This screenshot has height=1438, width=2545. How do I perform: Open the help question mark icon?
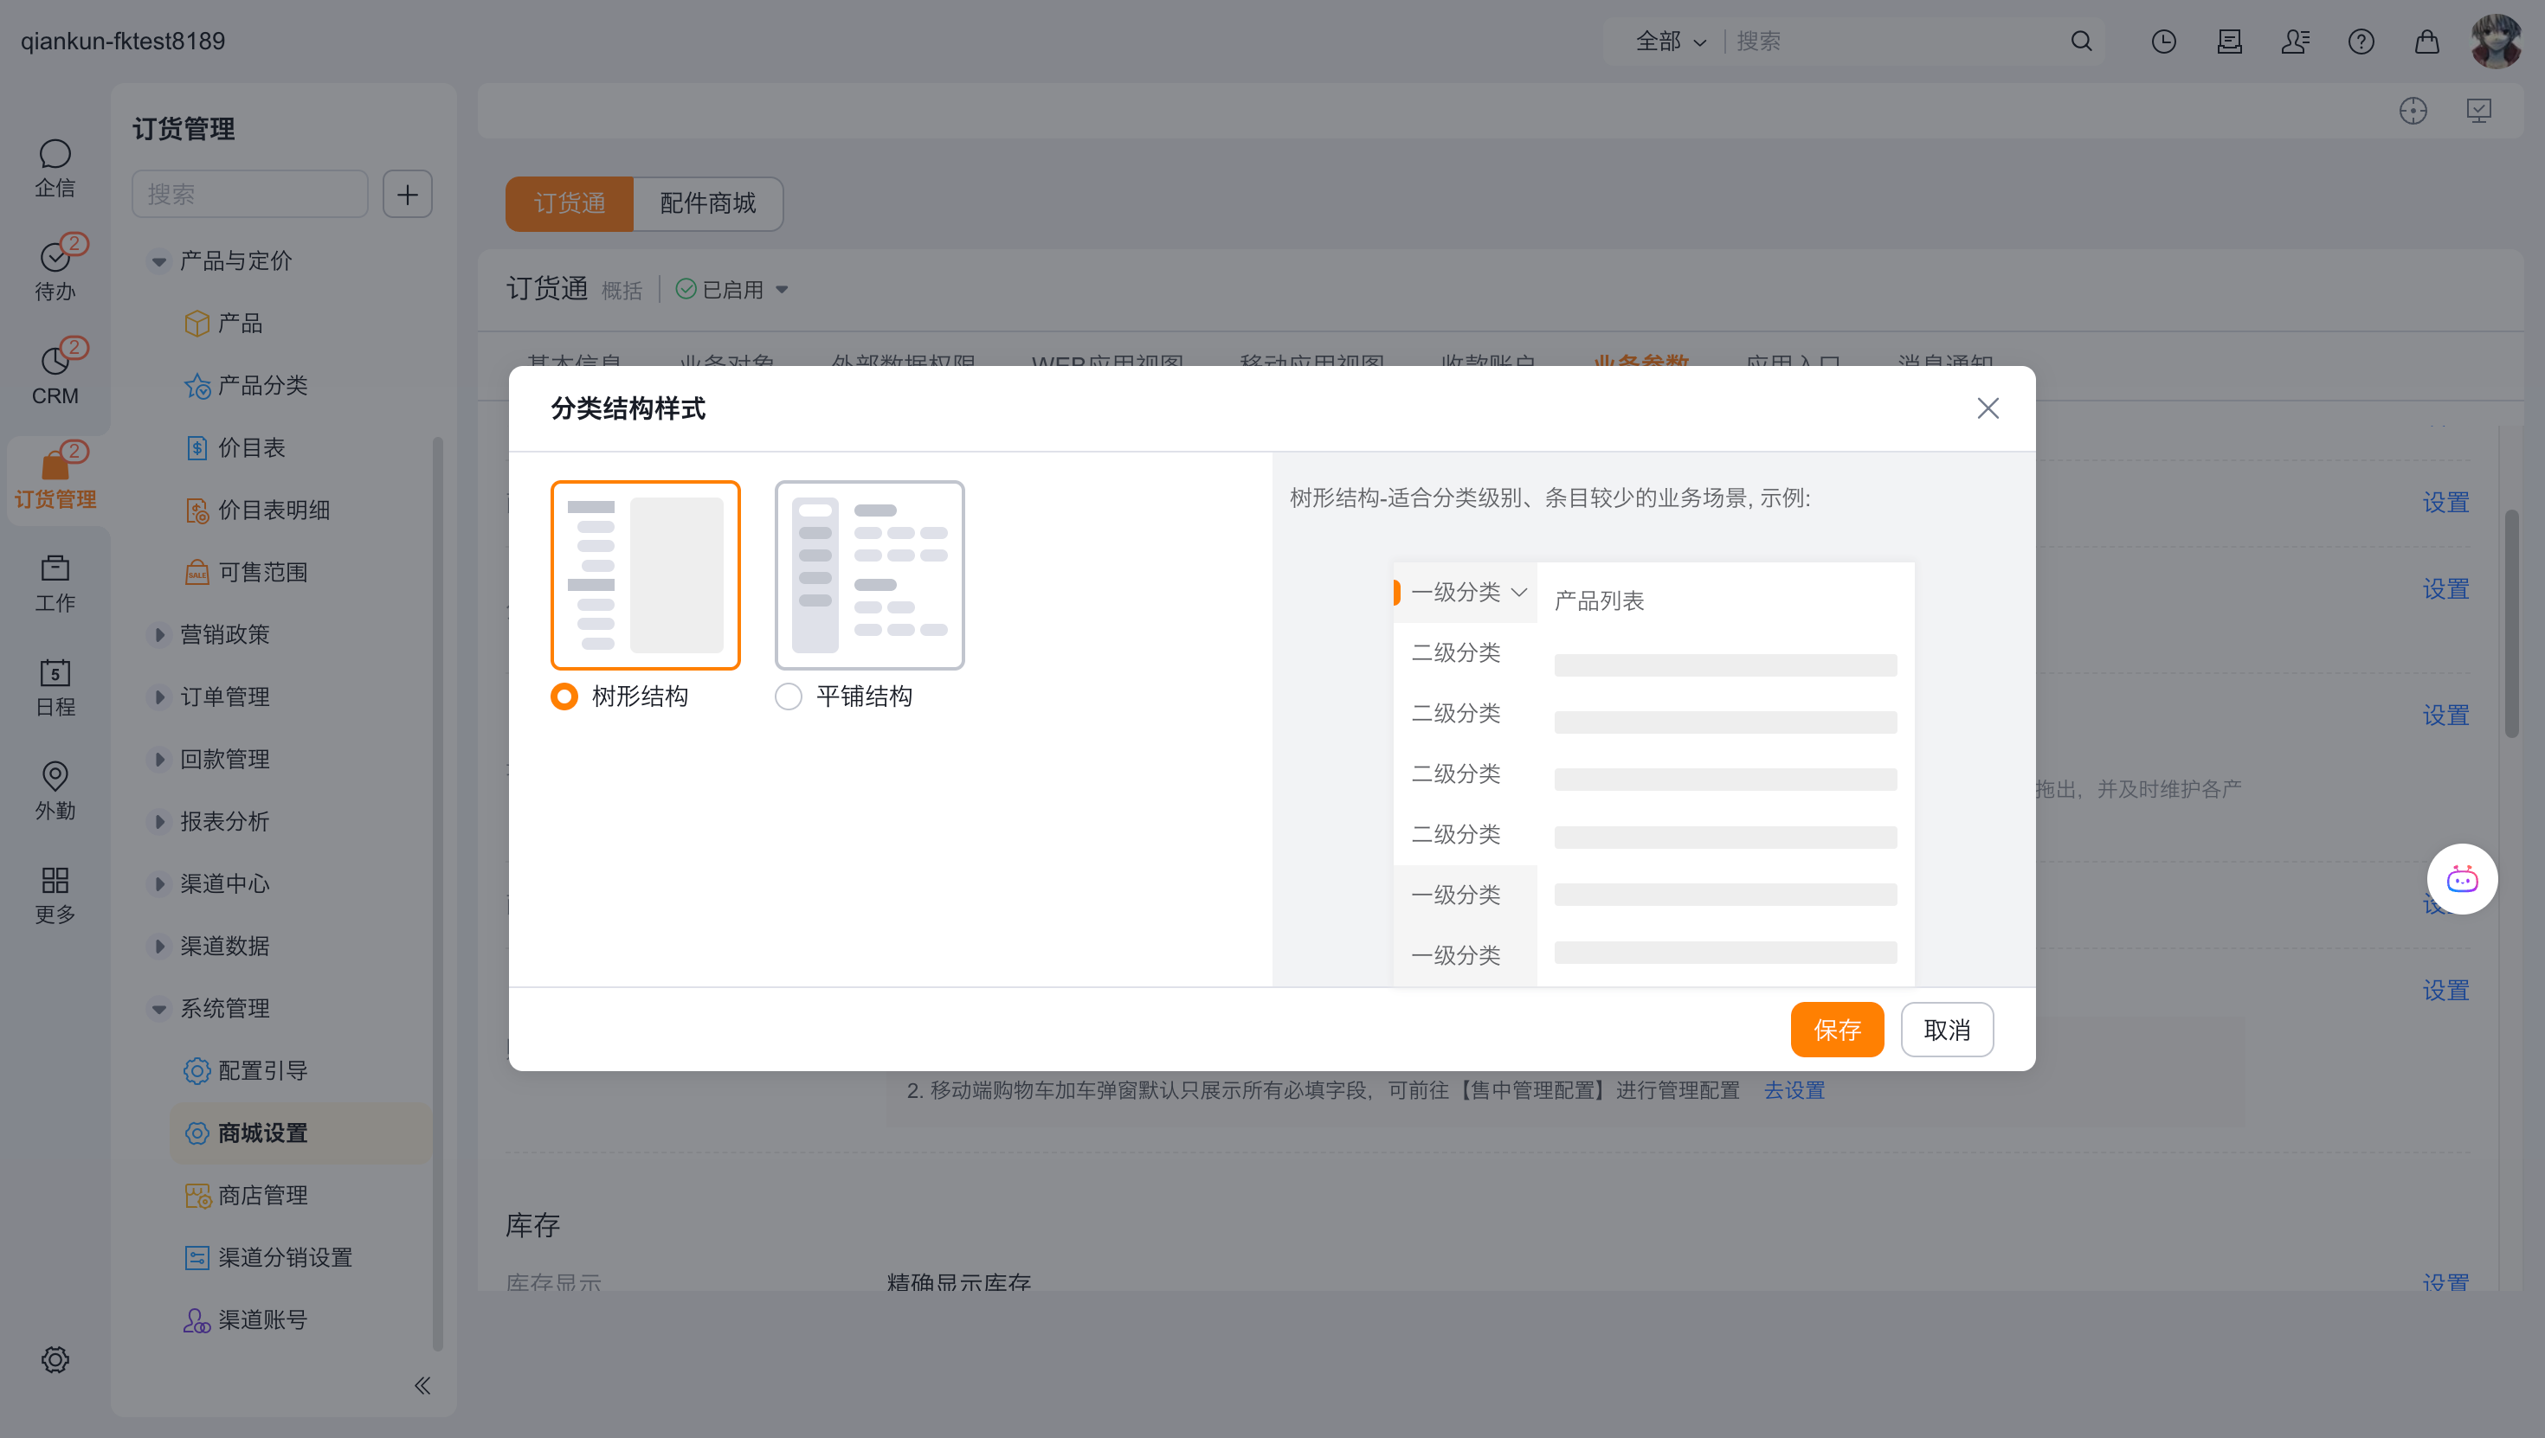pyautogui.click(x=2361, y=42)
